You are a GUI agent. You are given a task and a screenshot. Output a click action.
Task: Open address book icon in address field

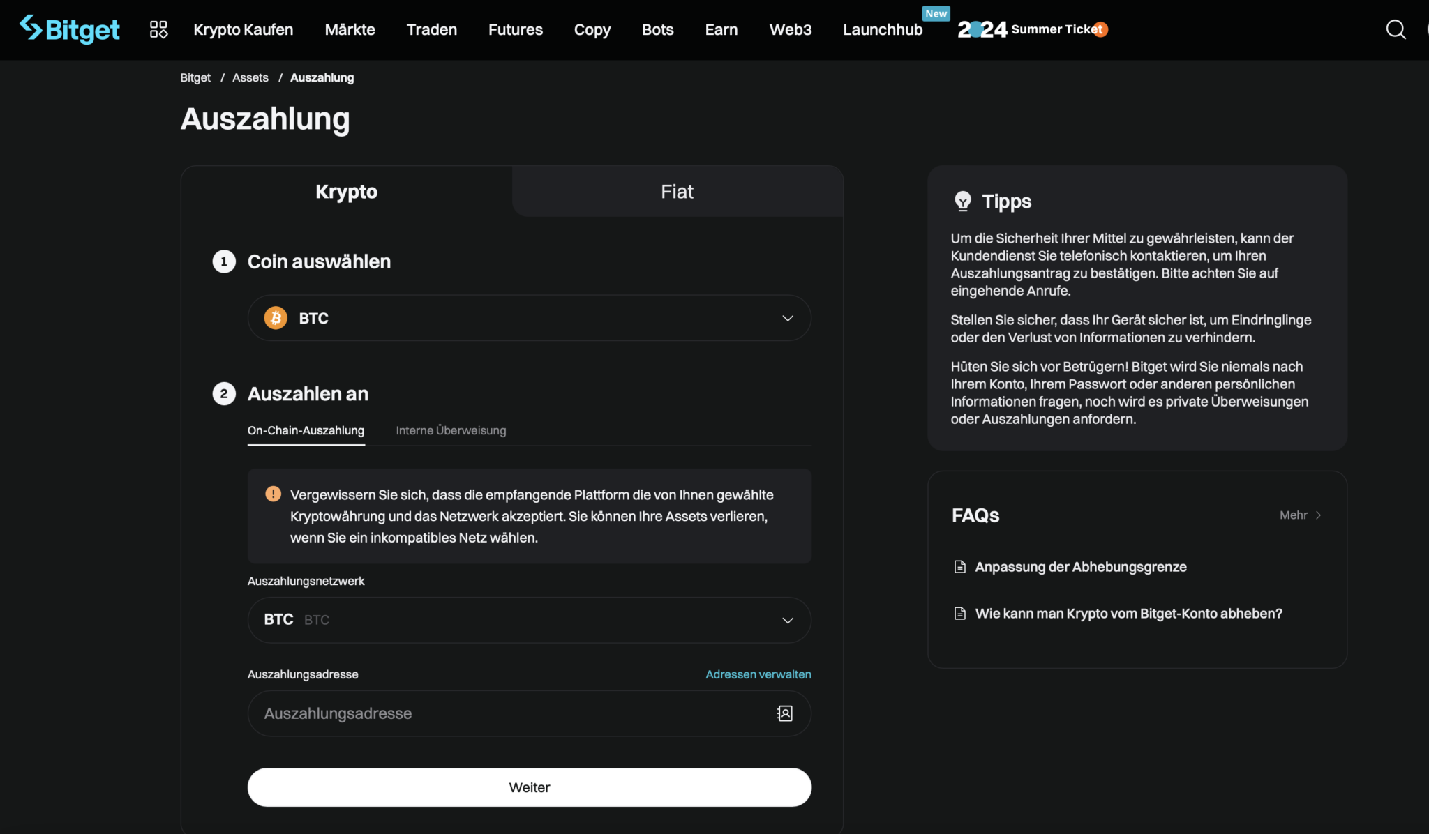coord(784,713)
